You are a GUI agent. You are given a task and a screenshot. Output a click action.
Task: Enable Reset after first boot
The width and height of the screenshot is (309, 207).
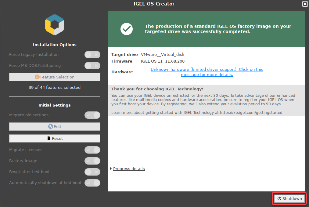(x=92, y=172)
